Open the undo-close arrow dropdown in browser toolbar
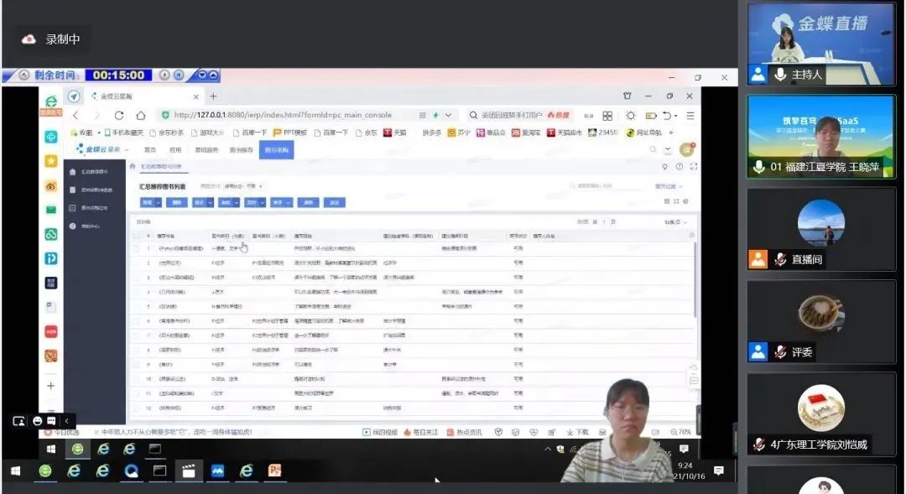The image size is (906, 494). (669, 116)
